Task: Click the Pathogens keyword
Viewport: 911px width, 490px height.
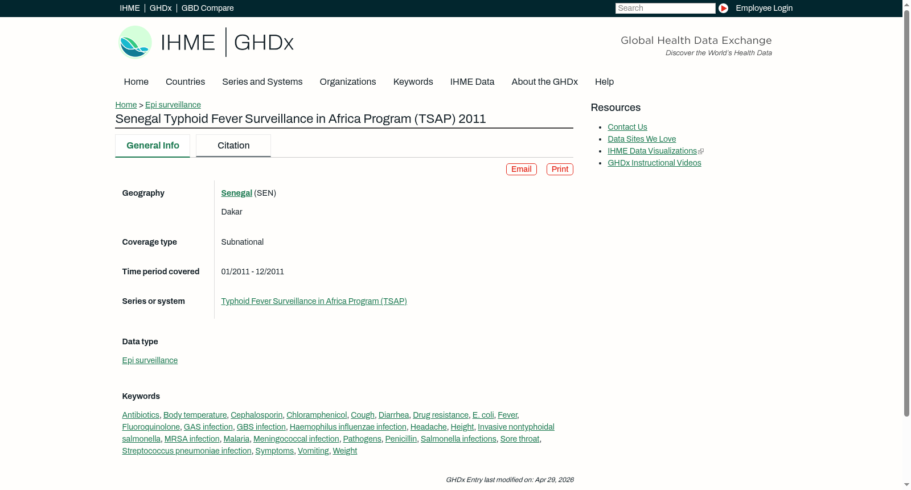Action: click(x=362, y=439)
